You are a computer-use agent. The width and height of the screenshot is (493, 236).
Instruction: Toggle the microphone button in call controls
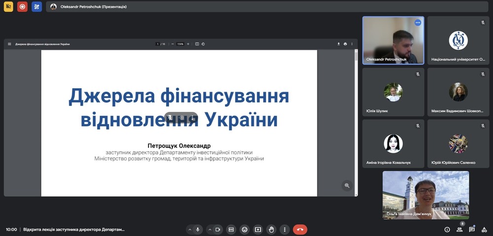[x=198, y=230]
